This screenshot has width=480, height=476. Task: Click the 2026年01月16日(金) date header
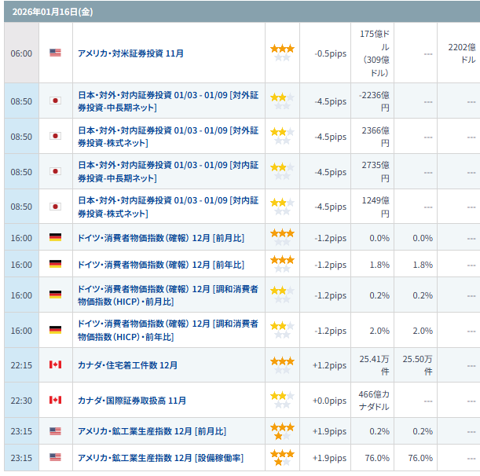coord(53,12)
